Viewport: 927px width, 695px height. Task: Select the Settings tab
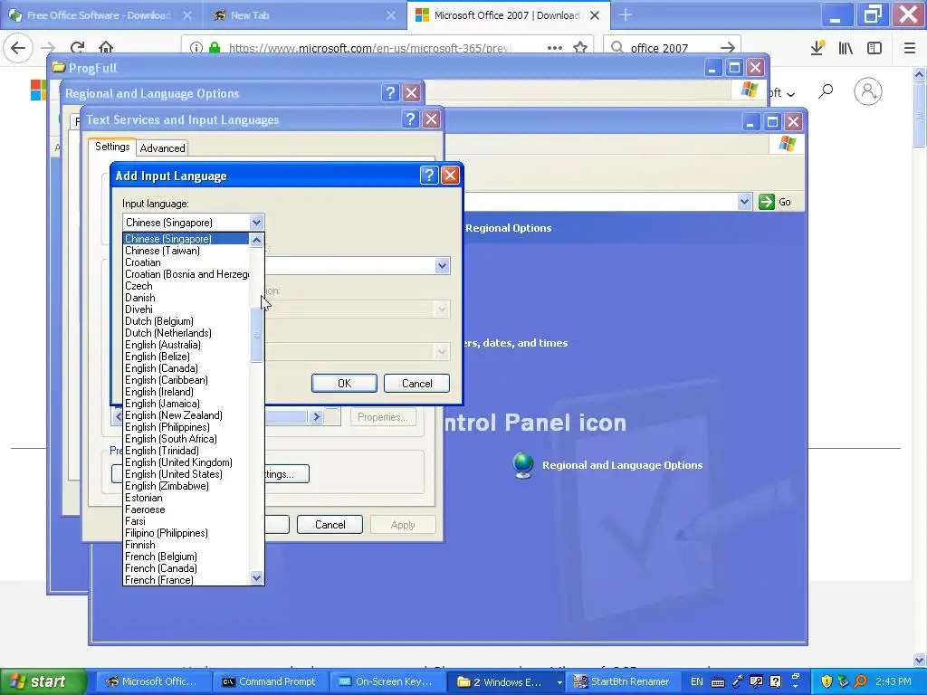[112, 147]
